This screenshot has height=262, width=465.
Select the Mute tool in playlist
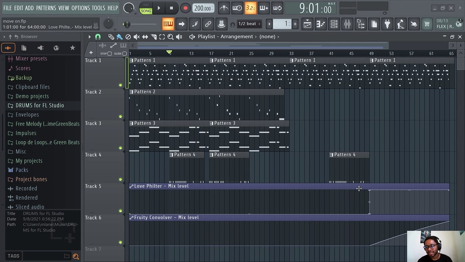click(x=137, y=37)
